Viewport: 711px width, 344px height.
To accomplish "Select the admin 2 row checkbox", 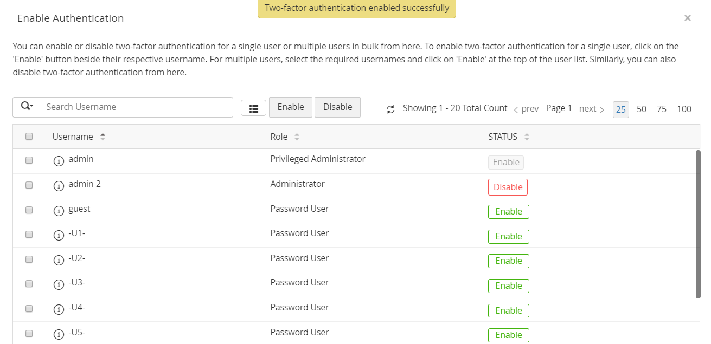I will click(29, 185).
